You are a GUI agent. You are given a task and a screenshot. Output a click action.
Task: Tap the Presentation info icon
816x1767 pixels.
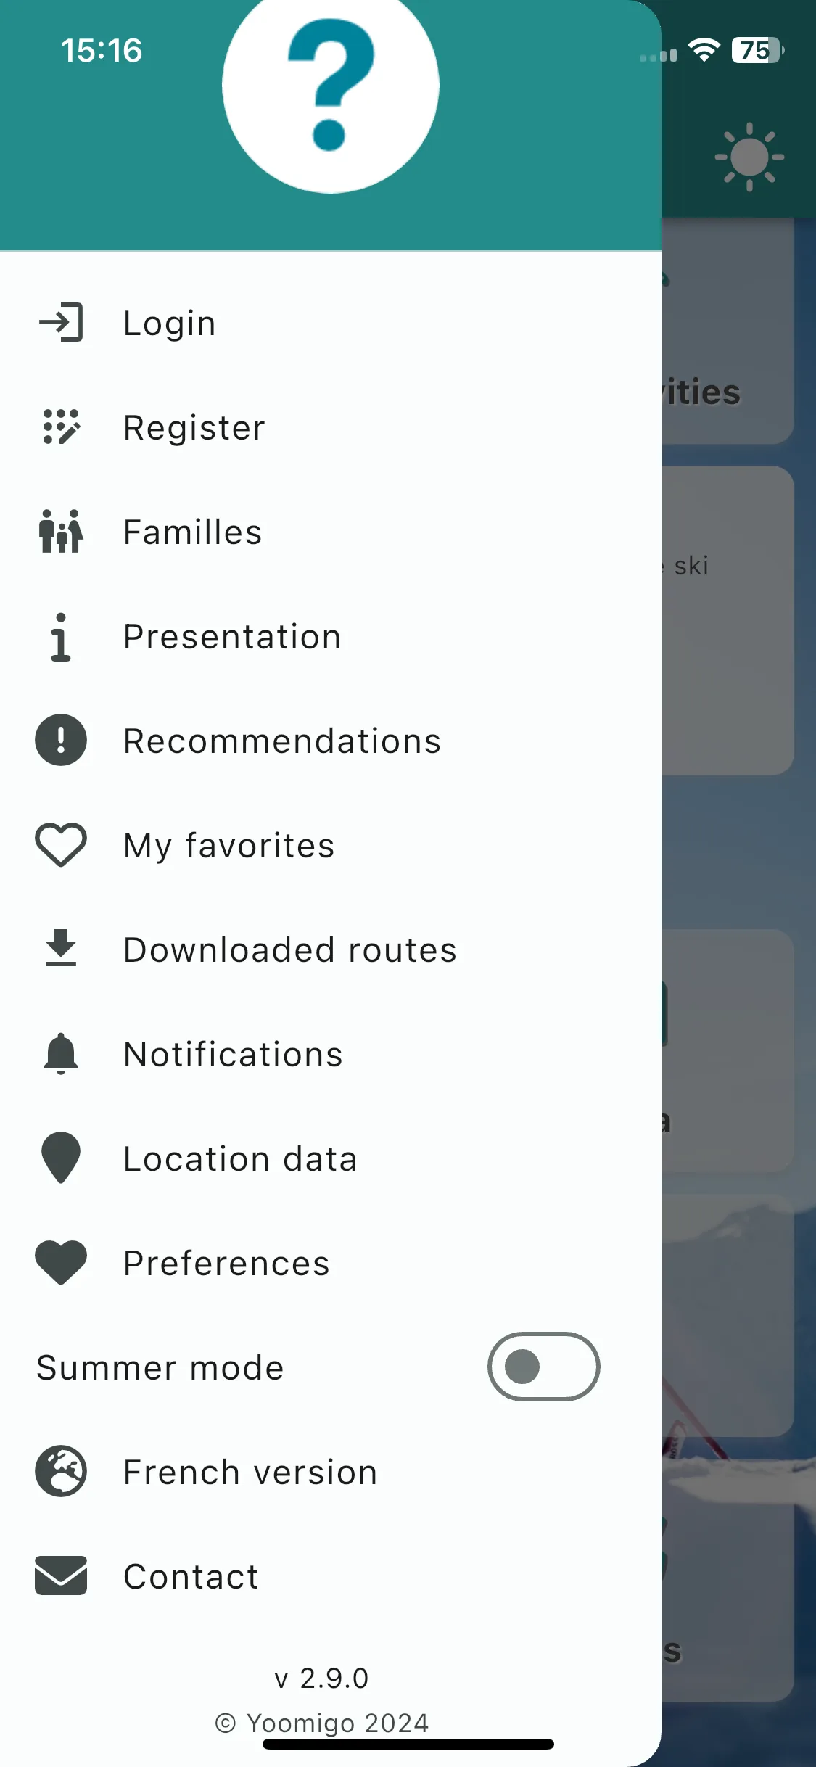point(61,636)
